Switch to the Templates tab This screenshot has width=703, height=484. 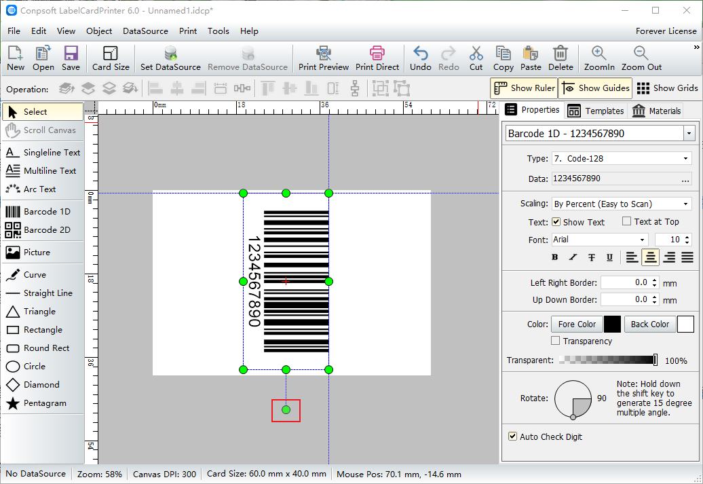point(596,111)
